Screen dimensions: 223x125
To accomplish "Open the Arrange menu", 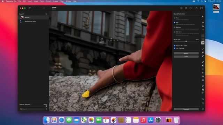I will click(55, 1).
